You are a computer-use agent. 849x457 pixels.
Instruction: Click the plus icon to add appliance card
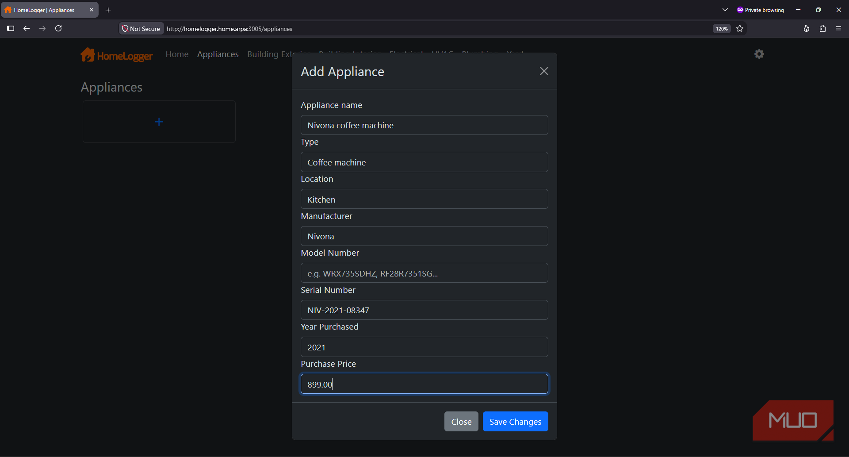click(x=159, y=122)
